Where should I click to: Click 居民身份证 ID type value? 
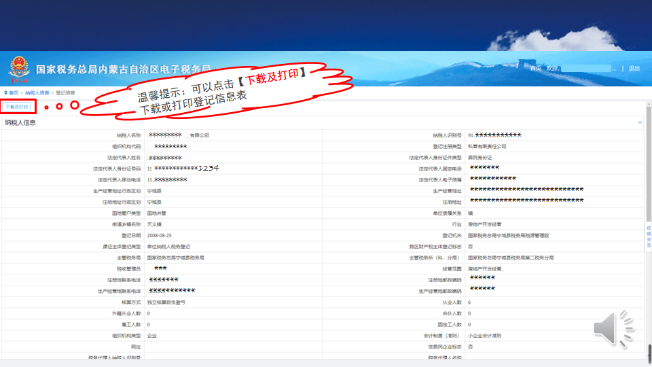coord(480,158)
